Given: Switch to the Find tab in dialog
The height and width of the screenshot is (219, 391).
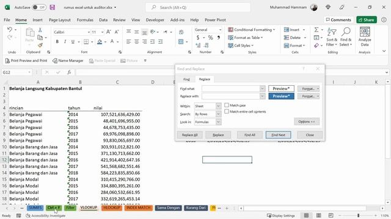Looking at the screenshot, I should pos(186,79).
